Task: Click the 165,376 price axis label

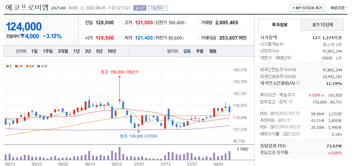Action: click(240, 70)
